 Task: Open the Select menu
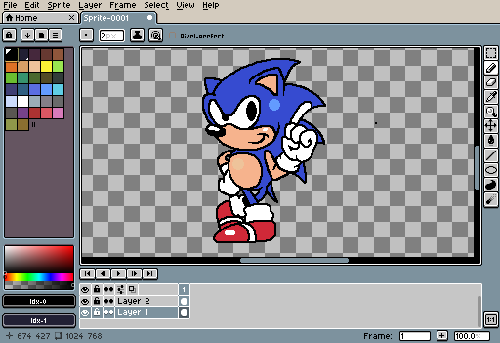tap(156, 5)
